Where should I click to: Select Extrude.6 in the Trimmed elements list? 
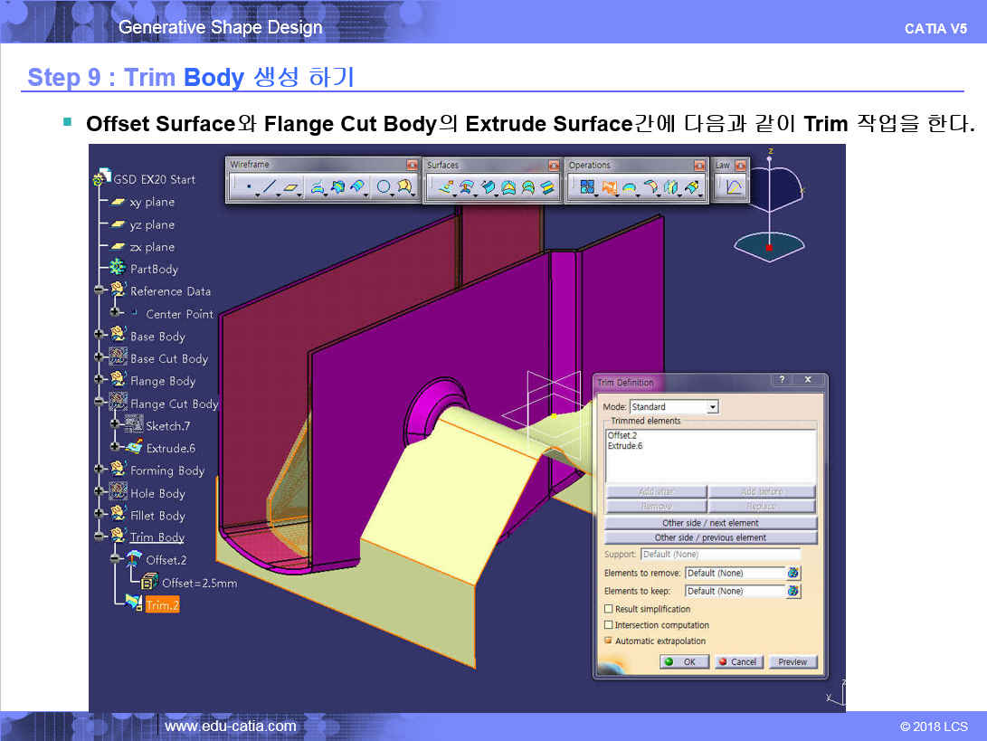(627, 446)
